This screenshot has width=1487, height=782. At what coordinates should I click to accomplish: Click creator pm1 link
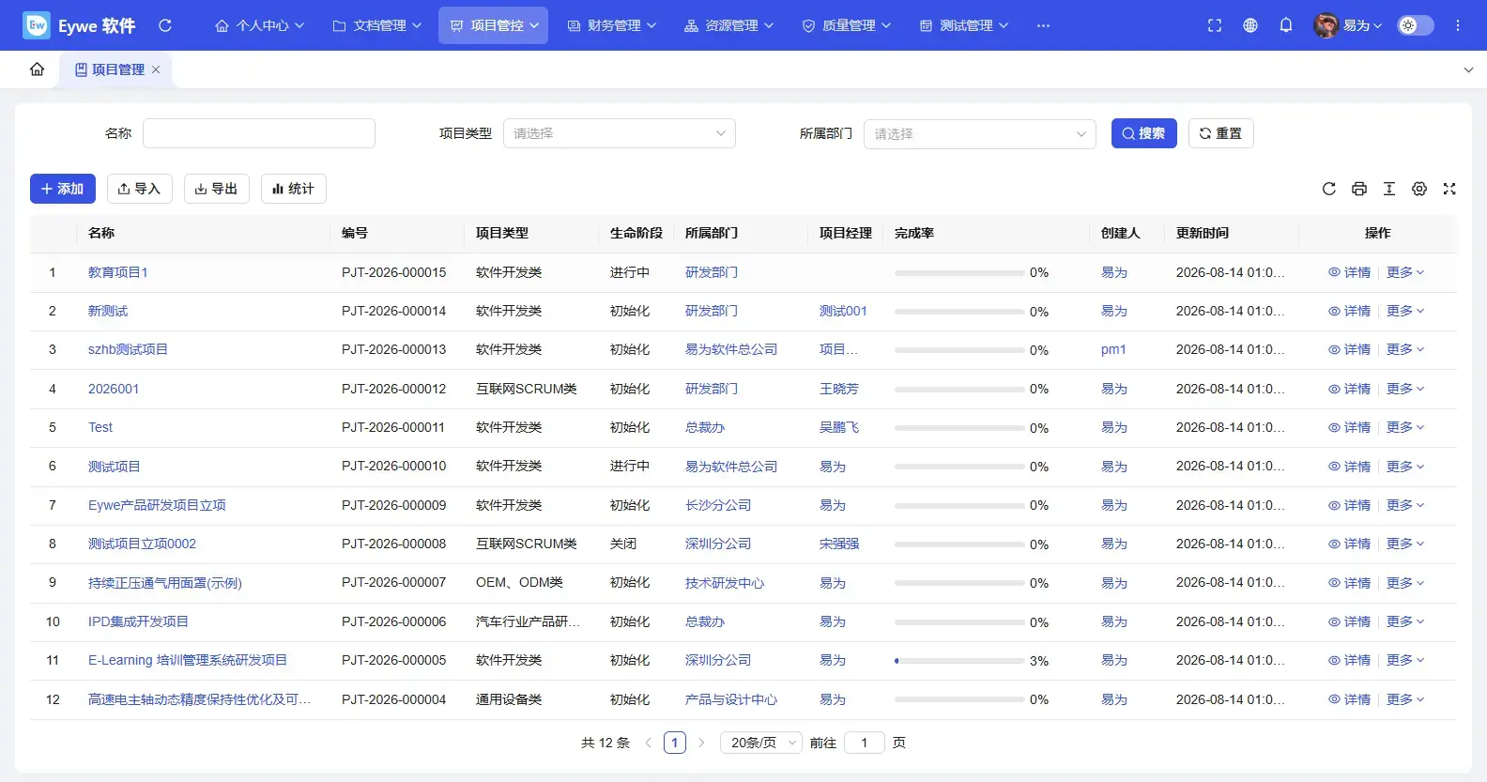[1113, 349]
